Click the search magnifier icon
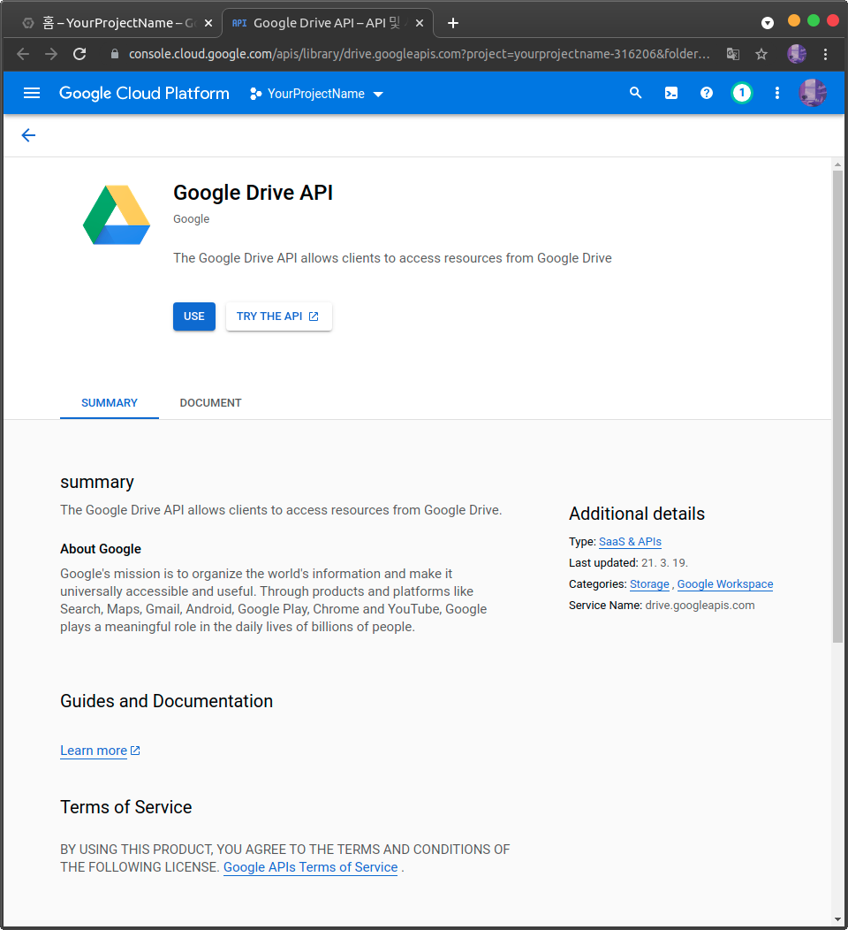Viewport: 848px width, 930px height. (x=635, y=93)
